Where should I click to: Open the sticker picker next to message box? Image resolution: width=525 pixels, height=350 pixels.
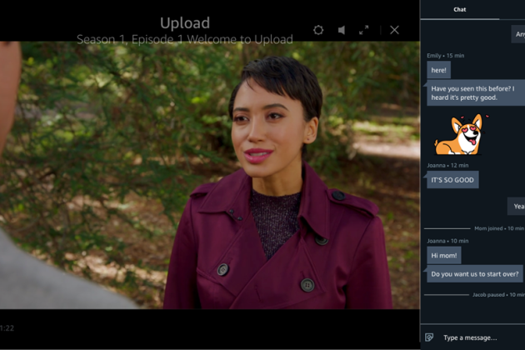point(429,337)
